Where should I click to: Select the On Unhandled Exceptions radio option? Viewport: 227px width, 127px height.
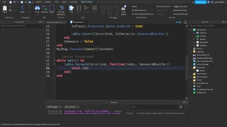130,14
